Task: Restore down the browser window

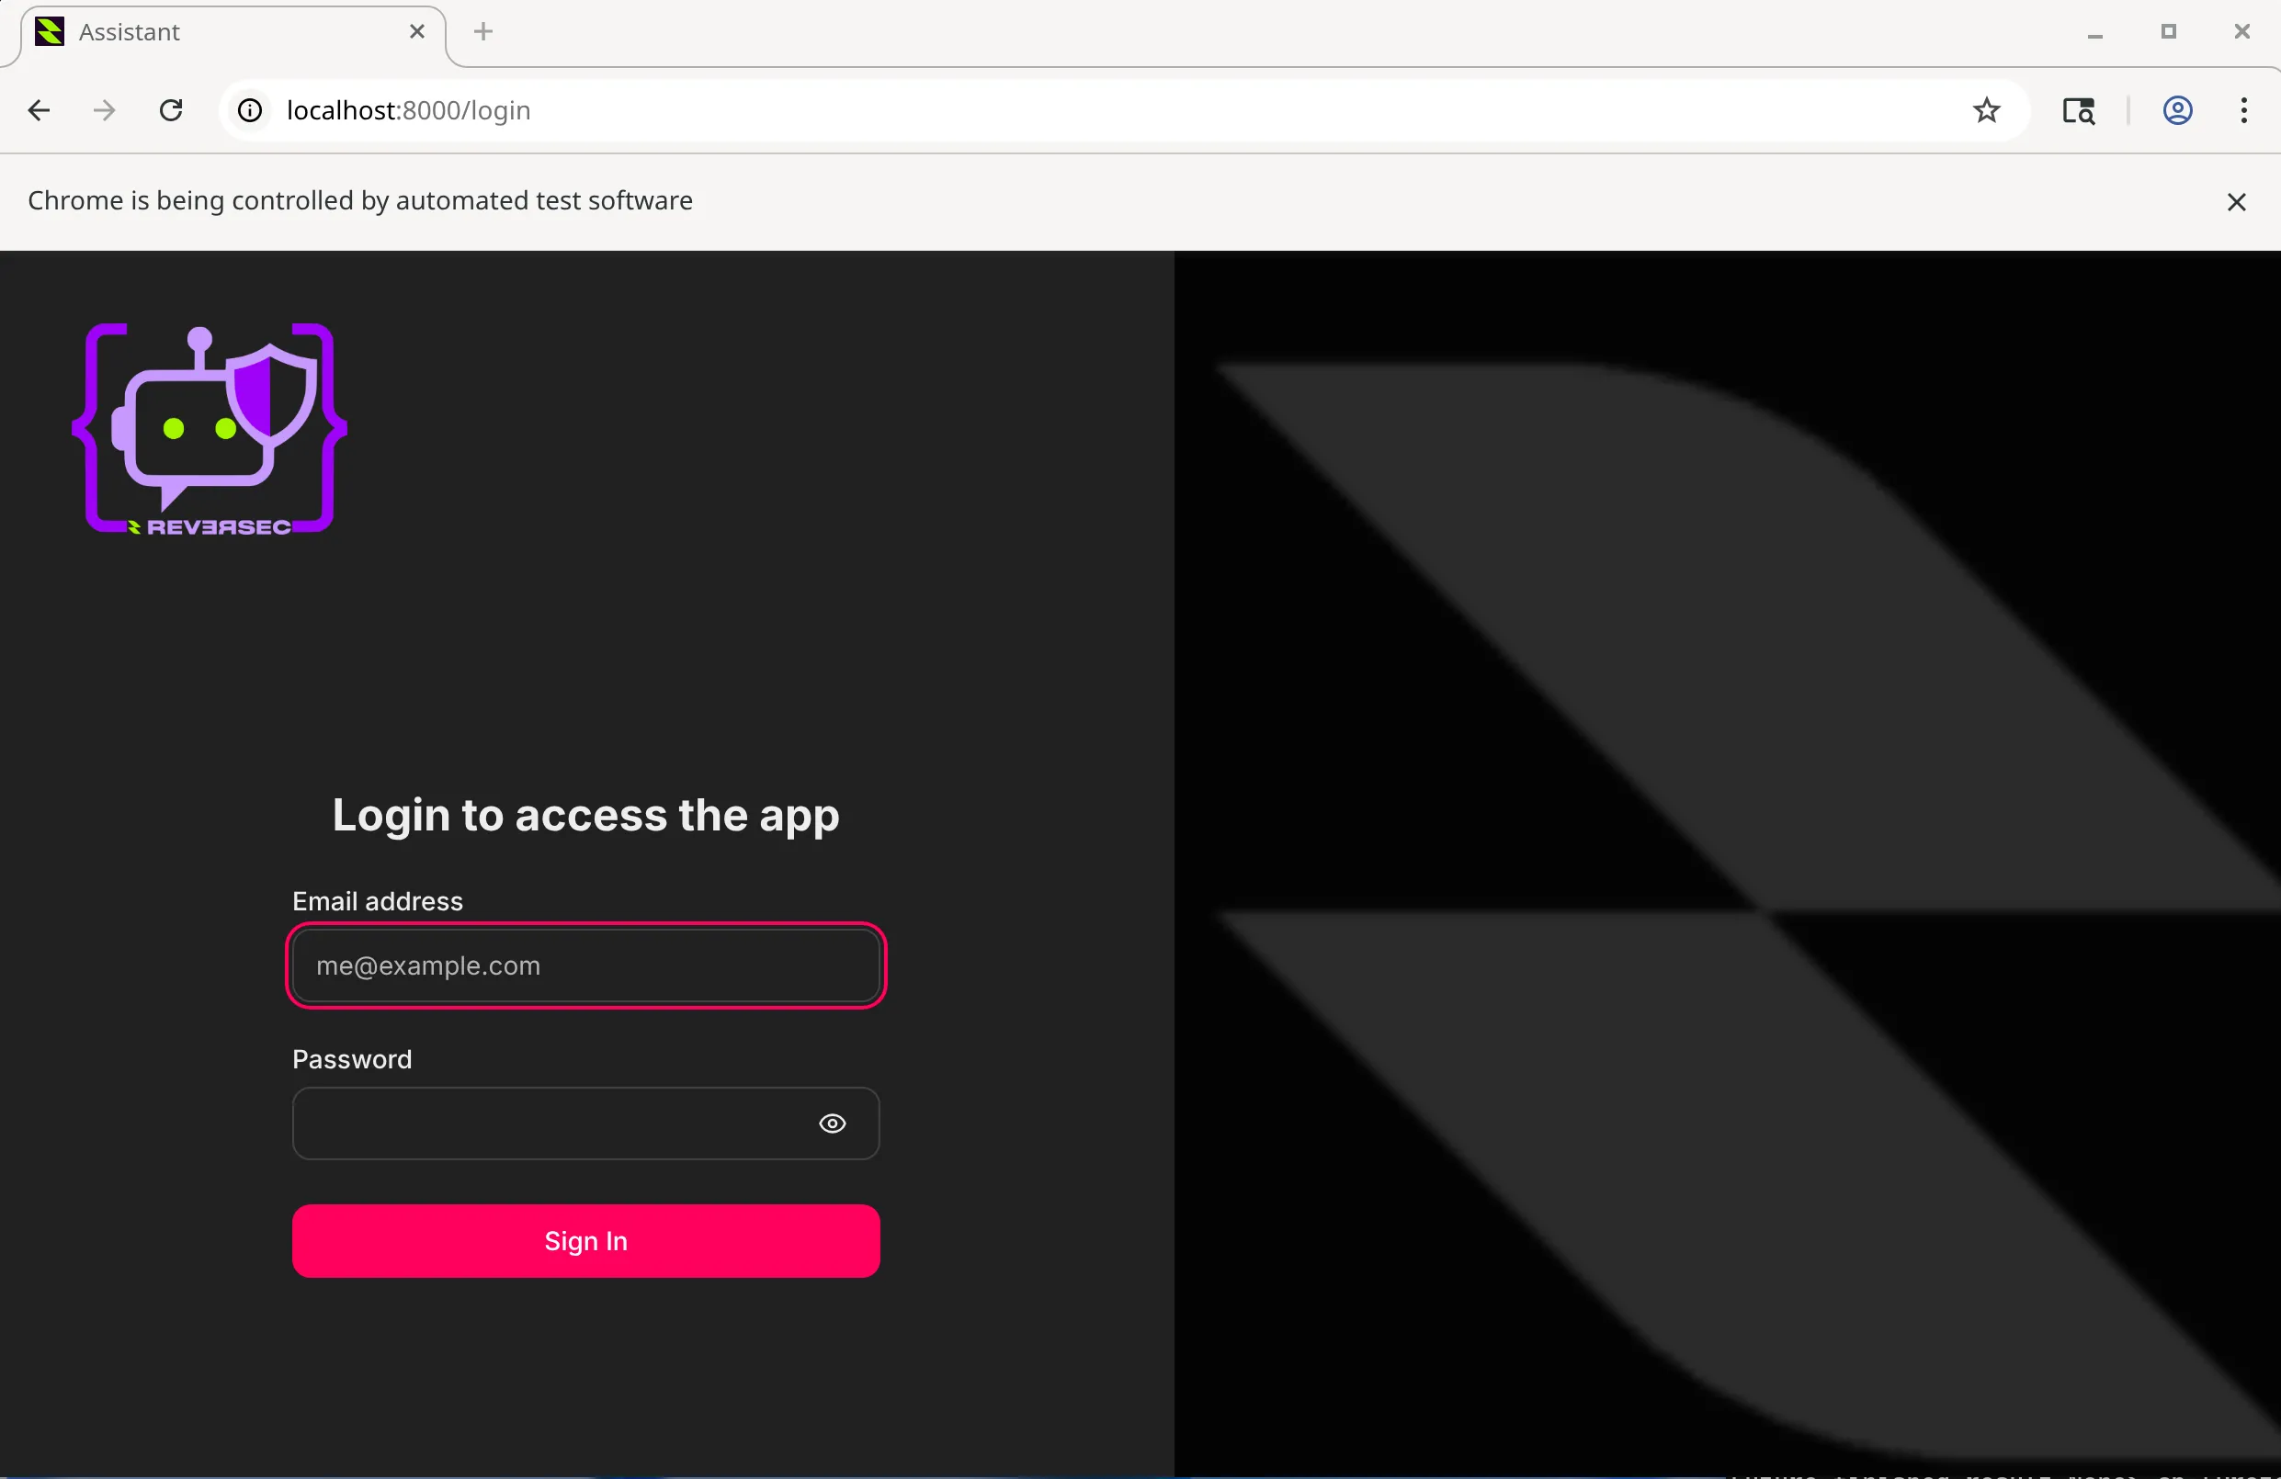Action: pyautogui.click(x=2170, y=31)
